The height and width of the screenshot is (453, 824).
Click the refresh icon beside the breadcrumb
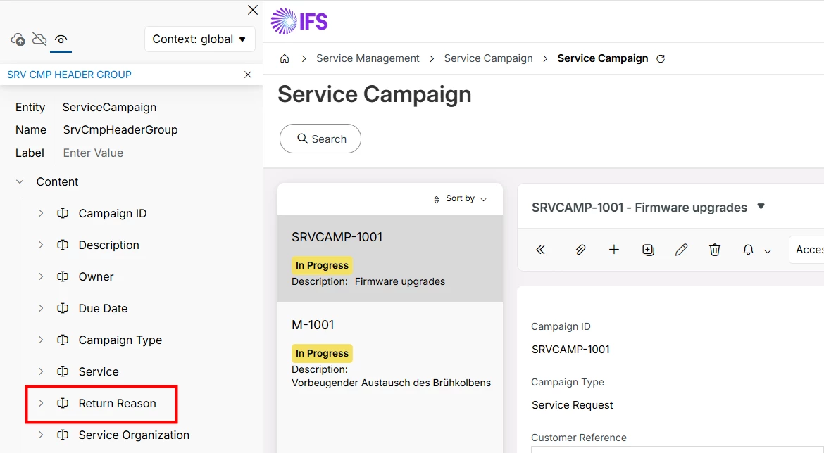661,59
